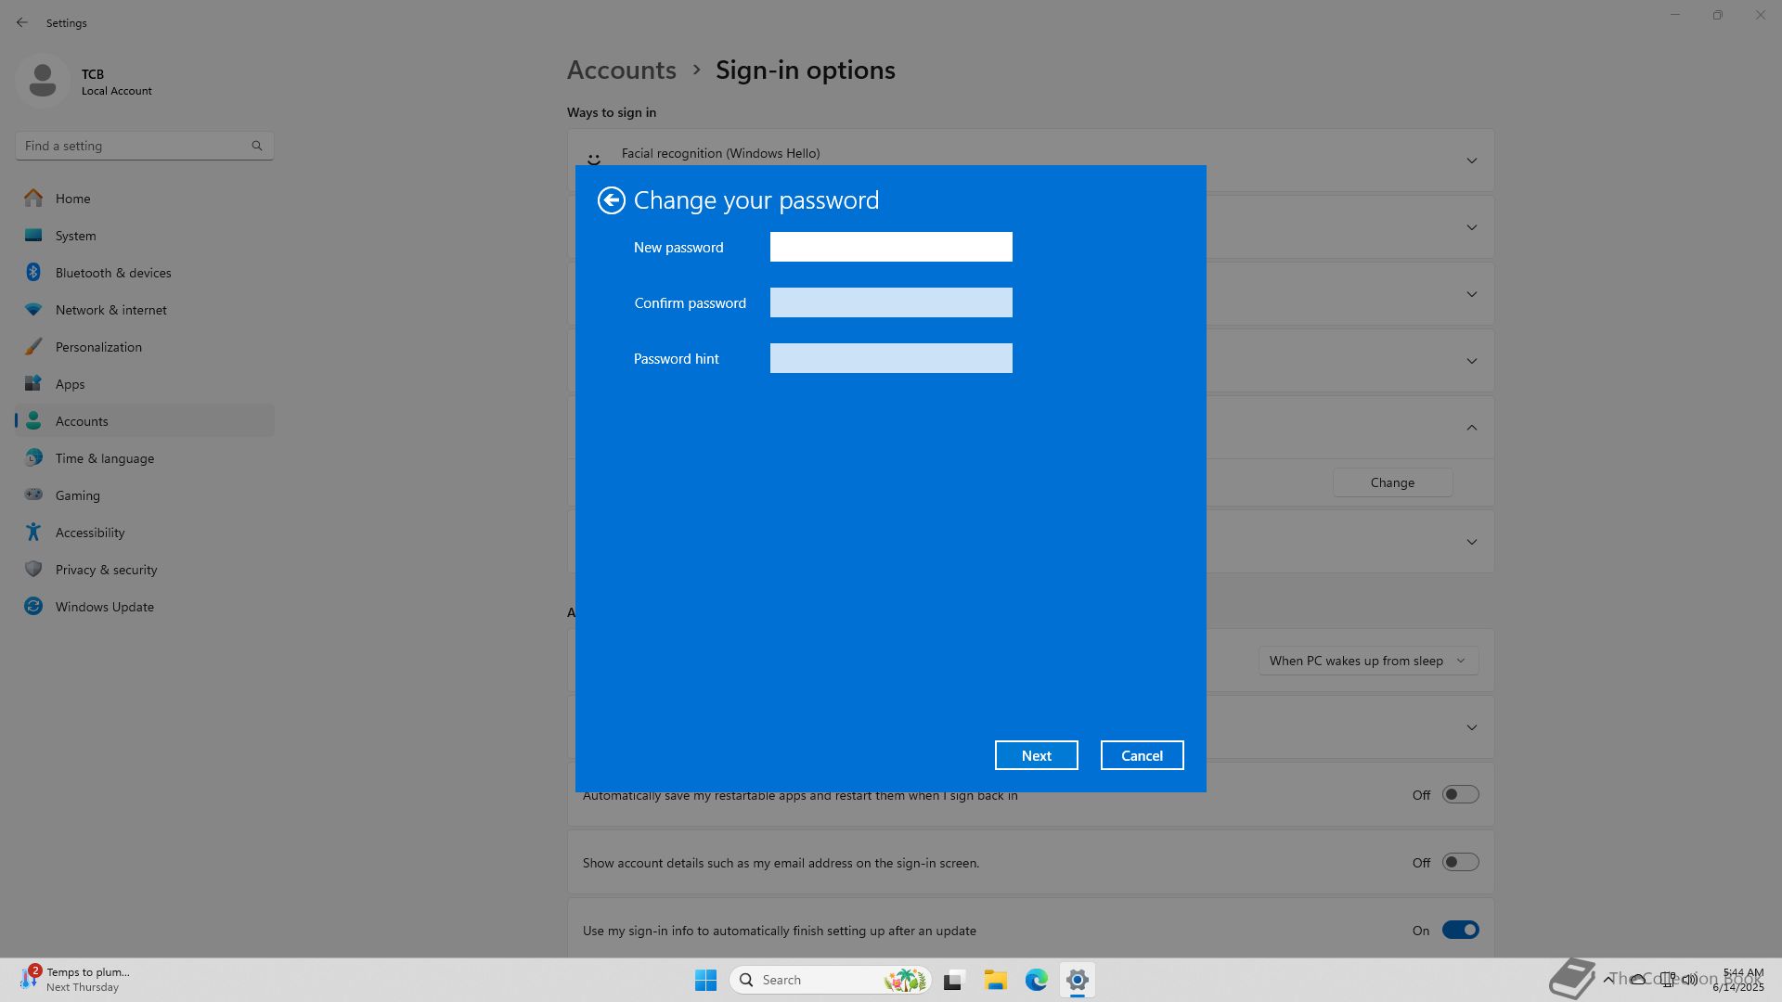The width and height of the screenshot is (1782, 1002).
Task: Click the Confirm password field
Action: 890,302
